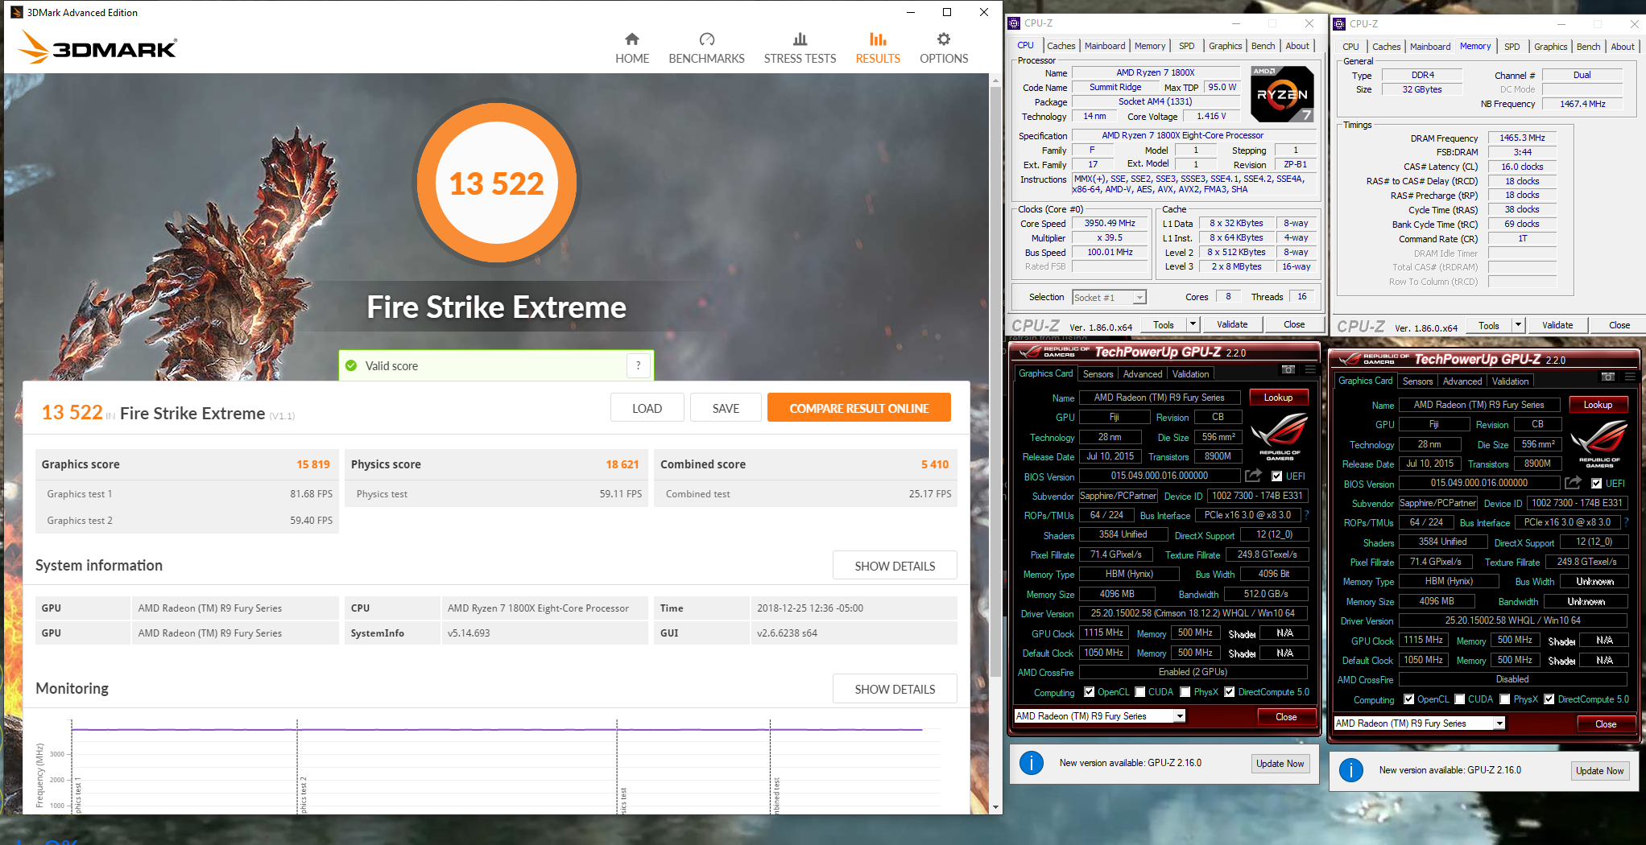Click the Physics score value 18 621
1646x845 pixels.
pyautogui.click(x=622, y=464)
